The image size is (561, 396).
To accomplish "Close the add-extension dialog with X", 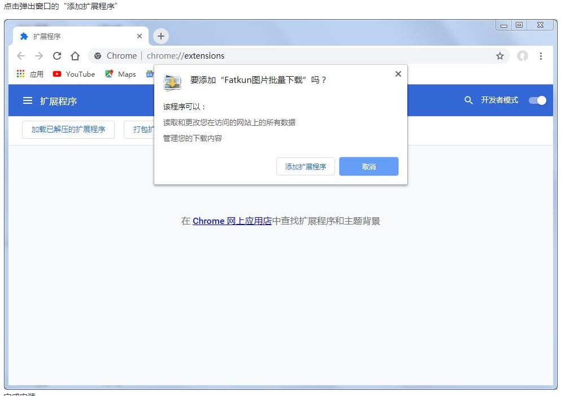I will (x=398, y=74).
